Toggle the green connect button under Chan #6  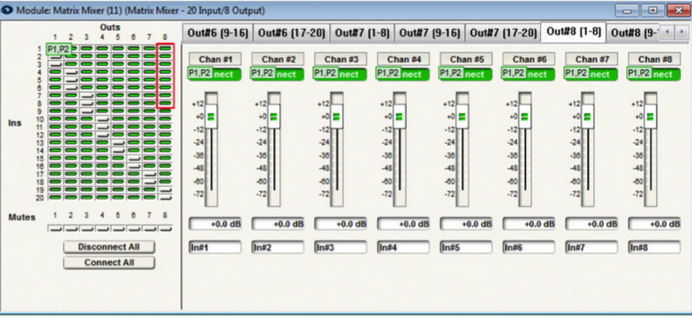tap(529, 74)
